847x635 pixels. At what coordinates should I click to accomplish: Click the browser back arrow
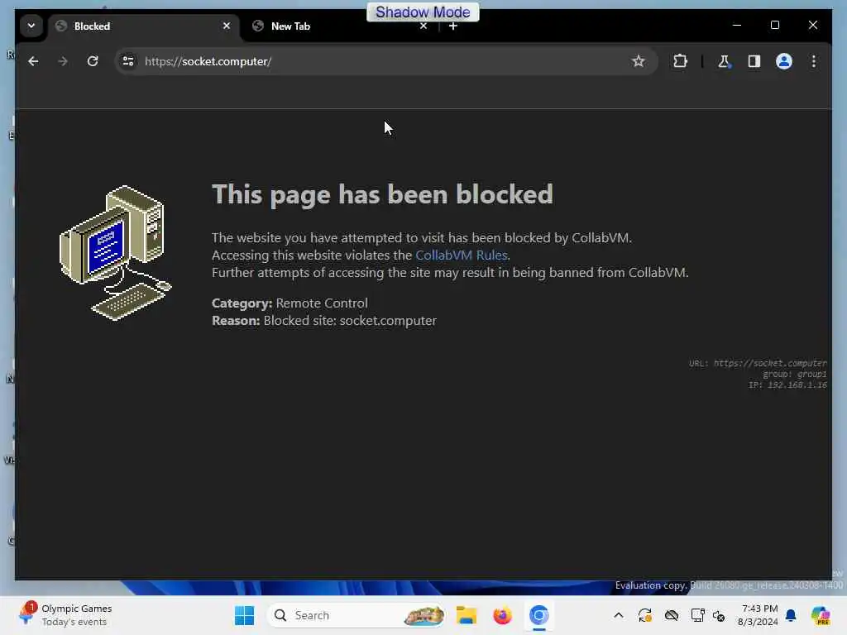(33, 61)
